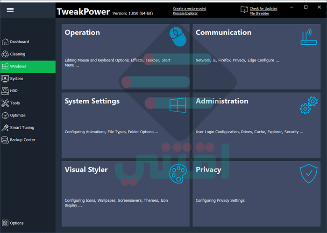Image resolution: width=327 pixels, height=233 pixels.
Task: Click the gears icon in Administration
Action: click(x=309, y=105)
